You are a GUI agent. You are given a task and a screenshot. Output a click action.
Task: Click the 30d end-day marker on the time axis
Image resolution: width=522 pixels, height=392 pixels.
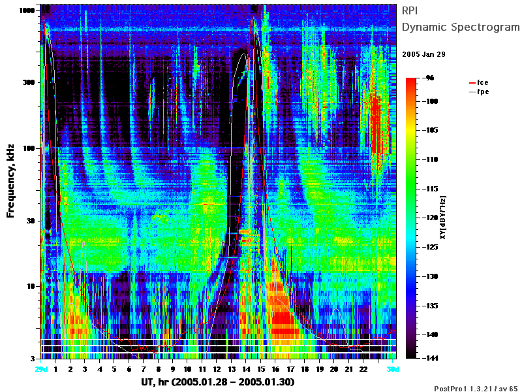pos(393,369)
